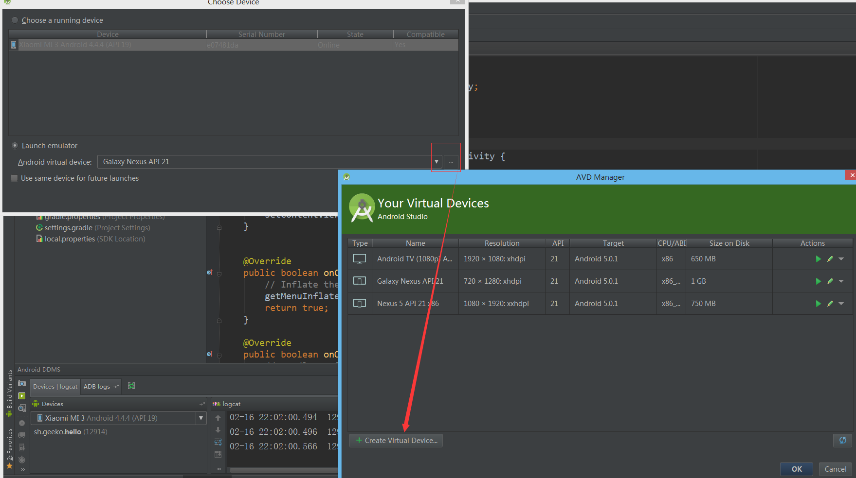
Task: Click the AVD Manager Name column header
Action: pos(416,243)
